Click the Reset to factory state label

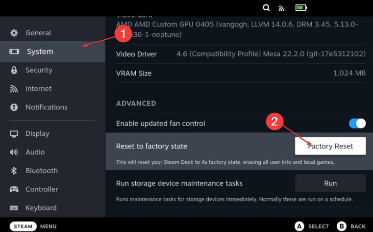[x=151, y=146]
